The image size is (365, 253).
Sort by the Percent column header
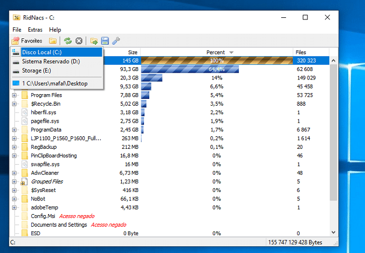[x=217, y=52]
